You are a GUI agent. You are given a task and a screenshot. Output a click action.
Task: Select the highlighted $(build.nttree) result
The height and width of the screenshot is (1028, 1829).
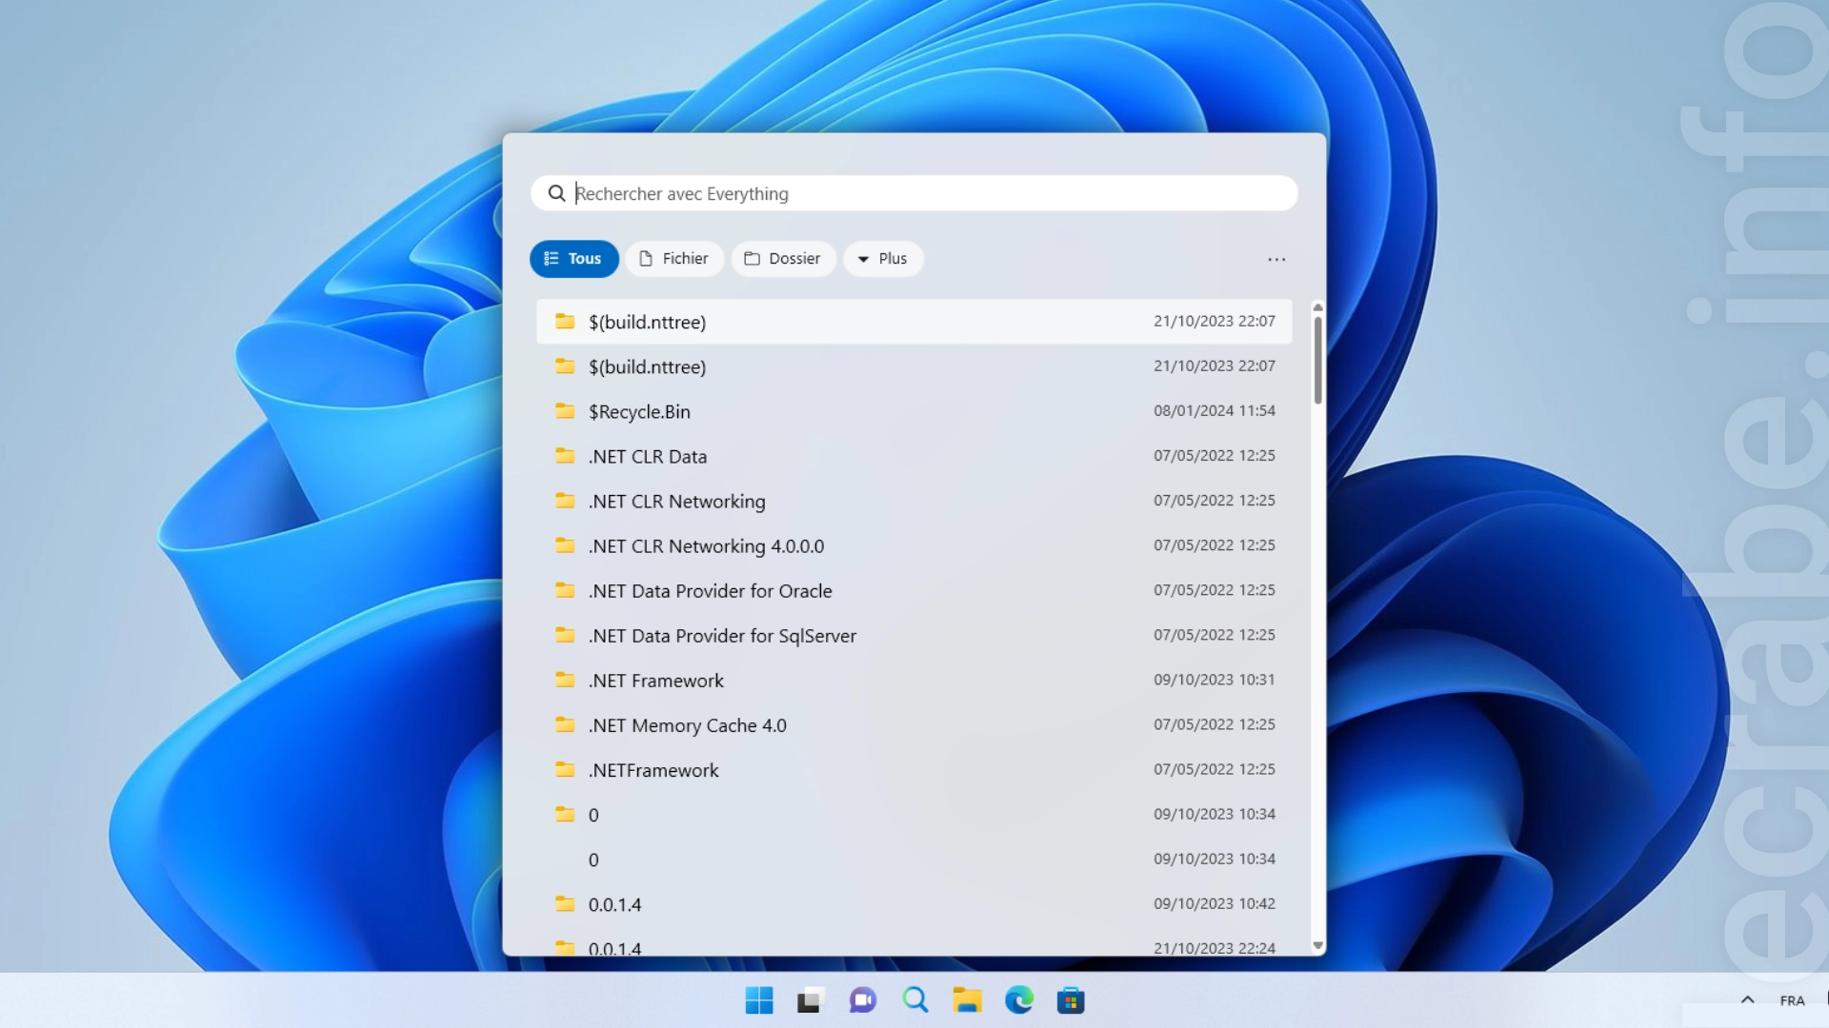pos(914,322)
